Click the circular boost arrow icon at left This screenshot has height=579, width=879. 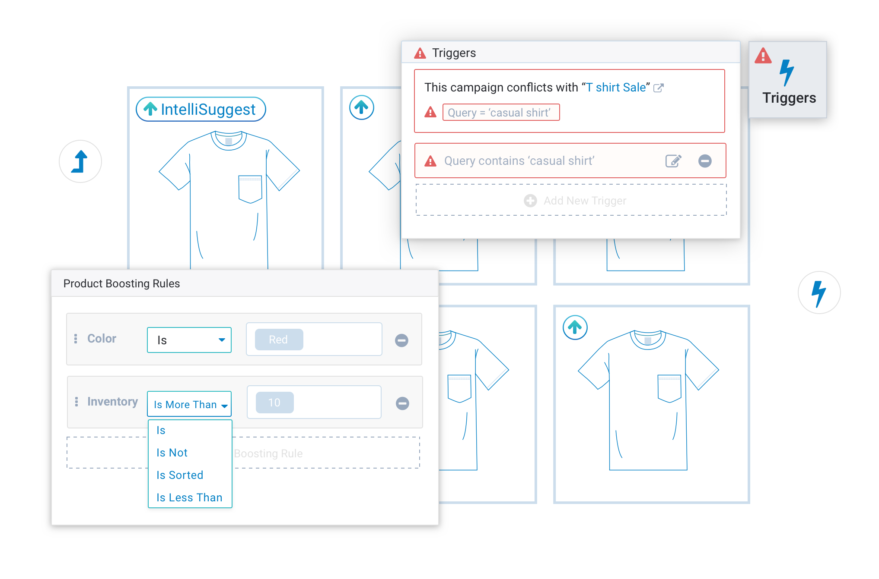pos(80,161)
